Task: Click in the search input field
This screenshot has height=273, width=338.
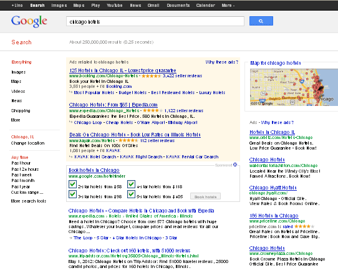Action: 155,21
